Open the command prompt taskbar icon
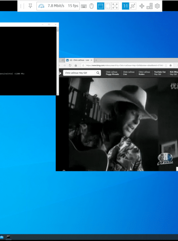178x241 pixels. pyautogui.click(x=9, y=237)
